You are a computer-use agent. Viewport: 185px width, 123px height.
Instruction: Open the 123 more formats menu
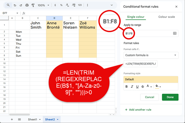point(80,5)
